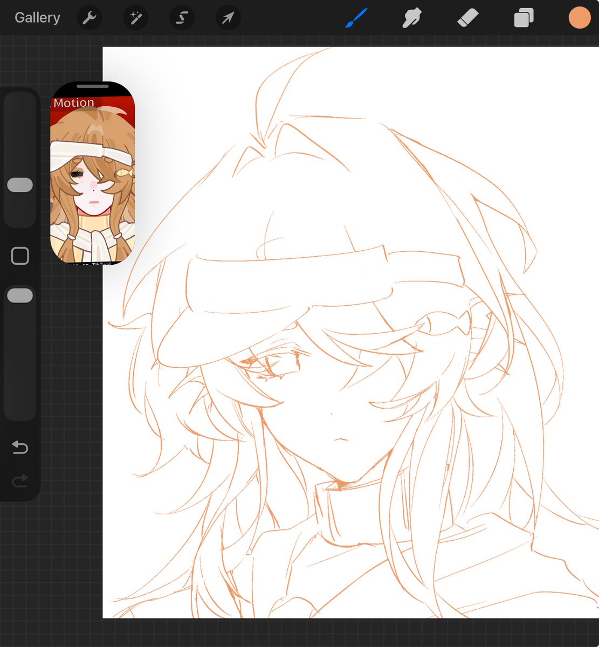Undo the last stroke

point(20,447)
